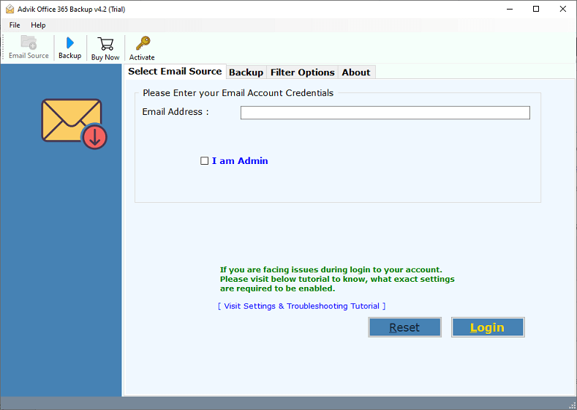The height and width of the screenshot is (410, 577).
Task: Click the window resize grip in status bar
Action: (572, 405)
